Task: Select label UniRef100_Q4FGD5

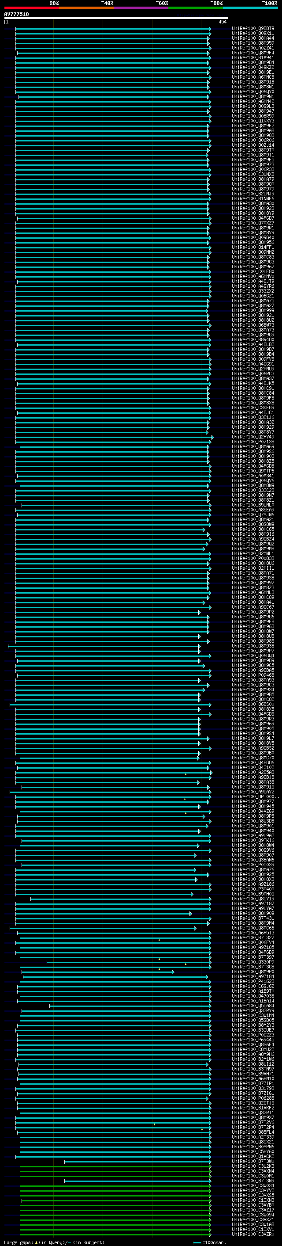Action: (x=253, y=714)
